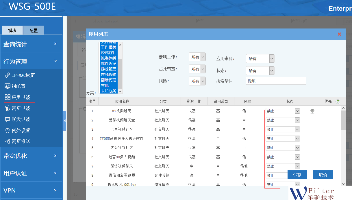
Task: Click the 保存 button
Action: point(297,175)
